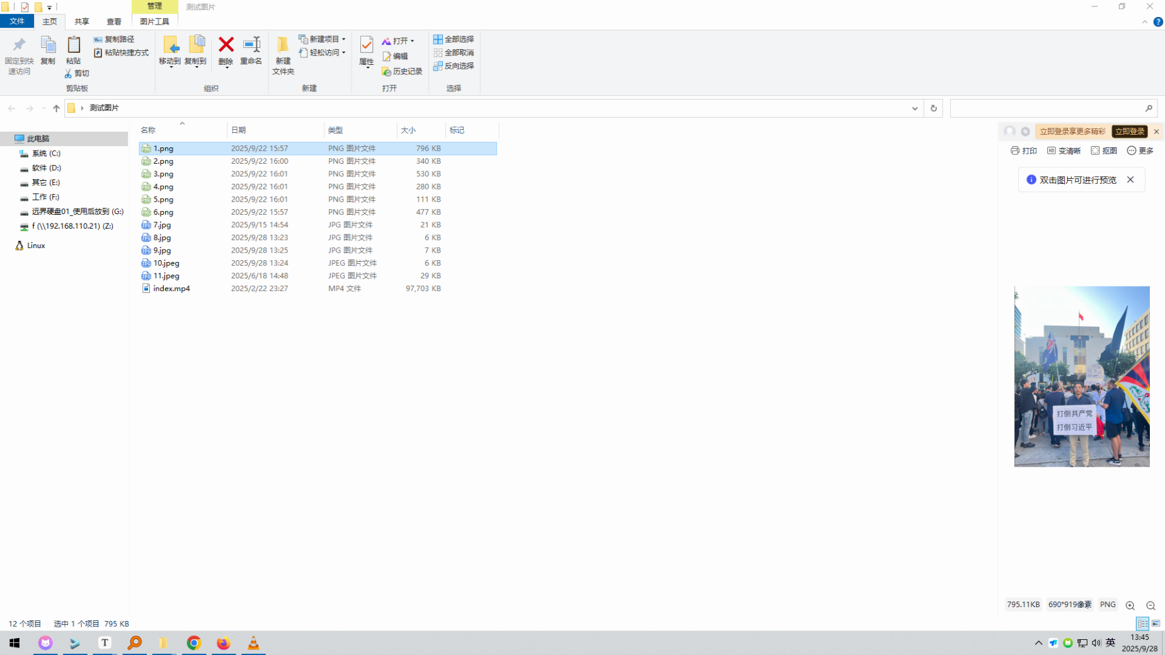Open the Share ribbon tab
1165x655 pixels.
coord(82,22)
